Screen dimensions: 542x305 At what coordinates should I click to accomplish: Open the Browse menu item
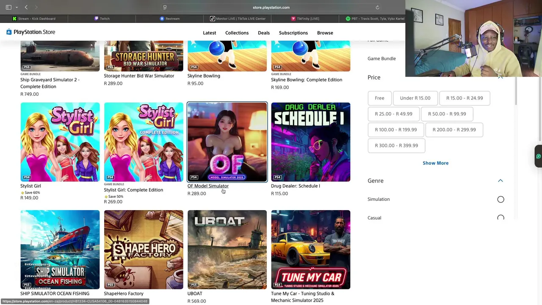point(325,33)
